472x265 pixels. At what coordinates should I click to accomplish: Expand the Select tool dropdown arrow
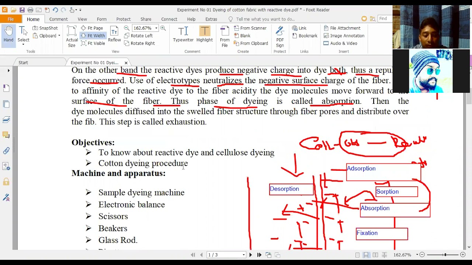click(x=23, y=45)
